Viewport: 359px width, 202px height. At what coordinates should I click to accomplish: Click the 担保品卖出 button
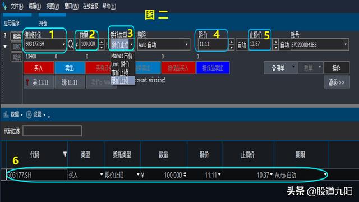tap(213, 68)
